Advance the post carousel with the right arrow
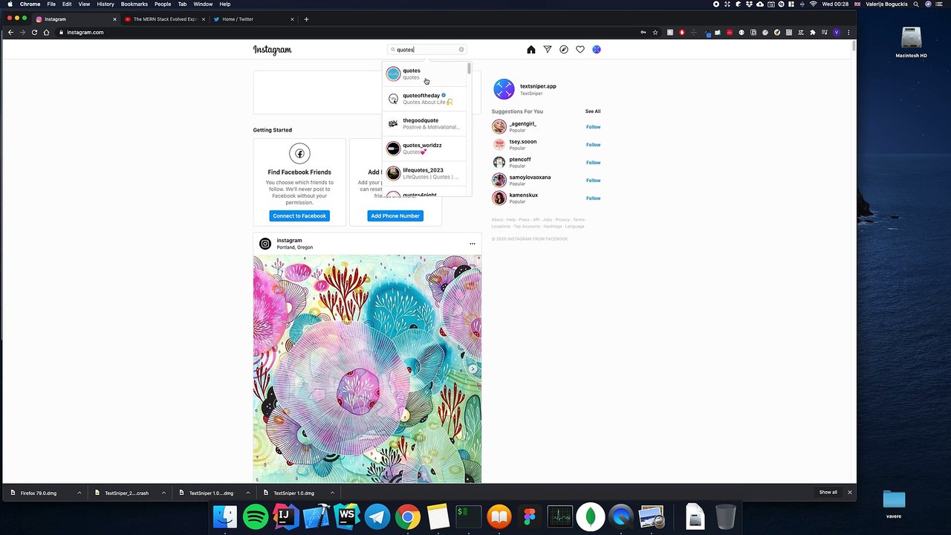The image size is (951, 535). pos(473,369)
